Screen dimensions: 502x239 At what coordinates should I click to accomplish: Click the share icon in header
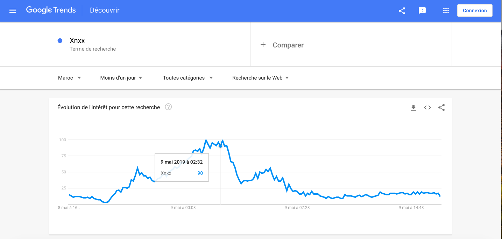pos(402,10)
